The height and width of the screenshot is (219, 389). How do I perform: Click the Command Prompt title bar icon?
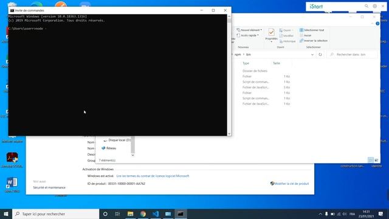point(12,10)
